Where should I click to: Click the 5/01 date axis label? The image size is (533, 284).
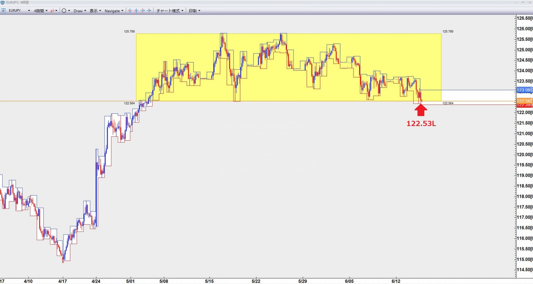click(x=131, y=281)
